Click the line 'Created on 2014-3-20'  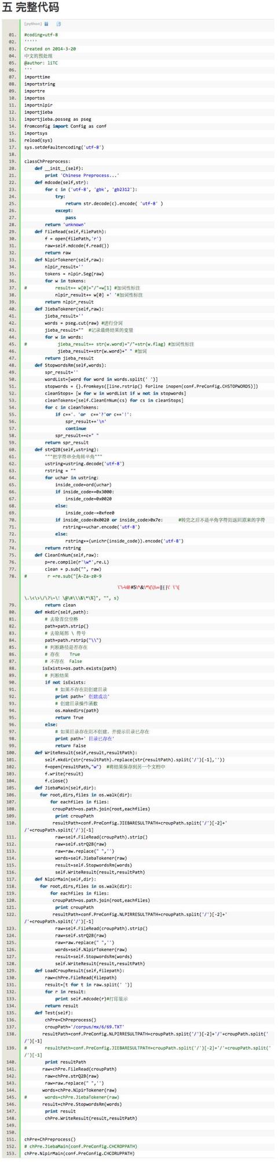pyautogui.click(x=50, y=49)
